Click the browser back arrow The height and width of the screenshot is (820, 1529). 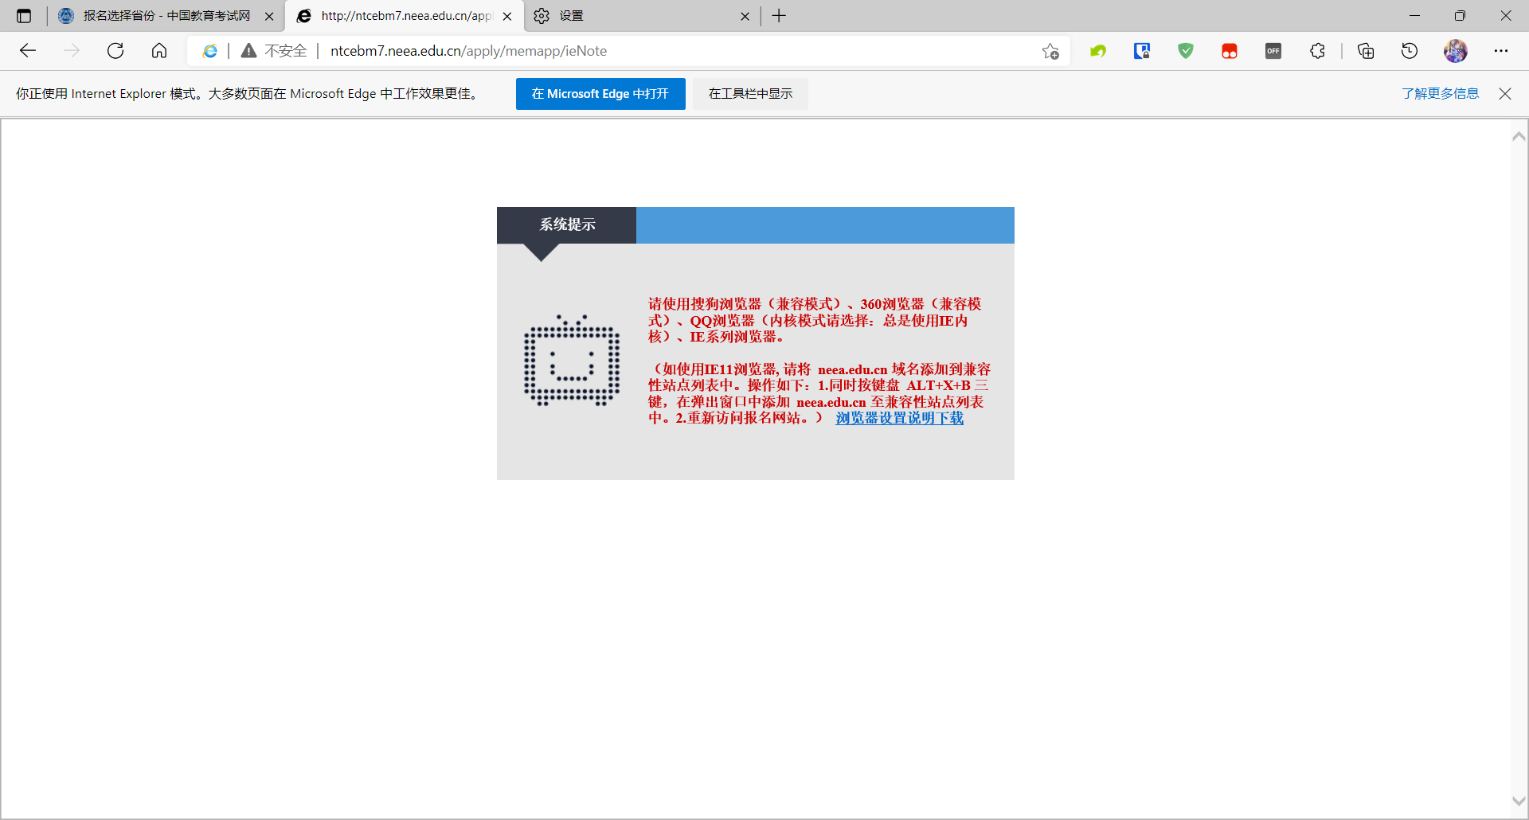pos(28,51)
